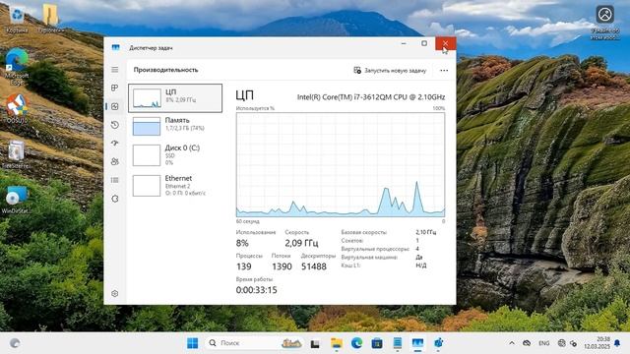Viewport: 630px width, 354px height.
Task: Open the hamburger navigation menu in Task Manager
Action: [x=115, y=70]
